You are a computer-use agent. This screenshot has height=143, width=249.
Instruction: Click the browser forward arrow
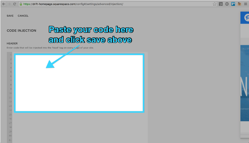click(9, 4)
